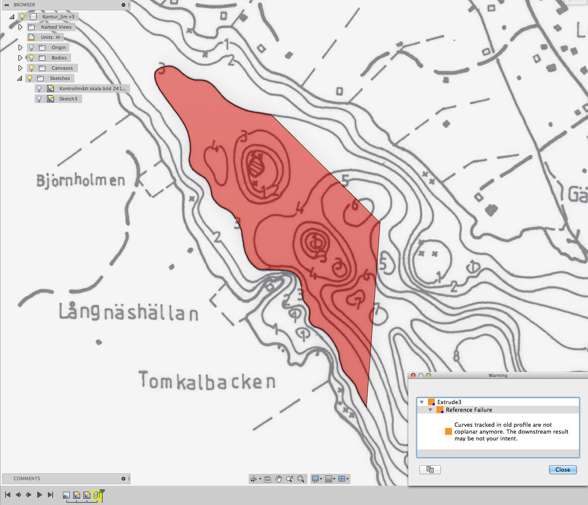Select the extrude feature in the timeline
Screen dimensions: 588x505
click(x=97, y=495)
